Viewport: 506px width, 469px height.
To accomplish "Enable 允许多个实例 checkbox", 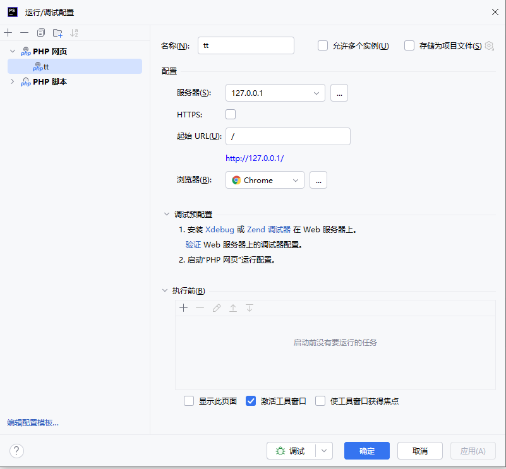I will (323, 45).
